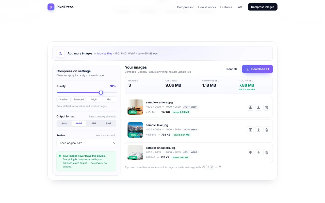Open the Keep original size dropdown
Image resolution: width=325 pixels, height=203 pixels.
point(86,143)
